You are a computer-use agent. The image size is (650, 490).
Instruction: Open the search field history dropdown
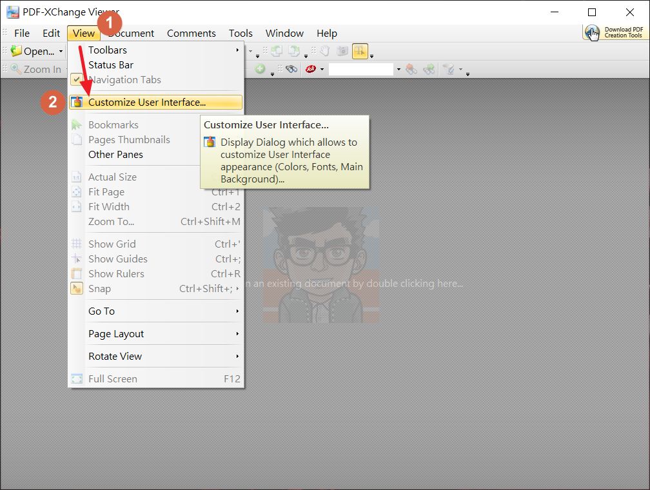(399, 69)
